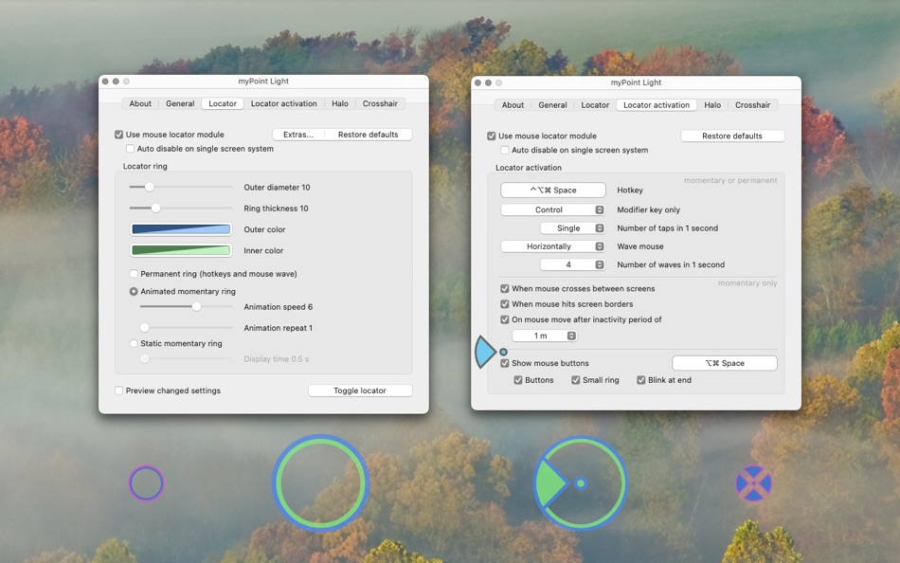Click the Extras... button
900x563 pixels.
pyautogui.click(x=298, y=135)
